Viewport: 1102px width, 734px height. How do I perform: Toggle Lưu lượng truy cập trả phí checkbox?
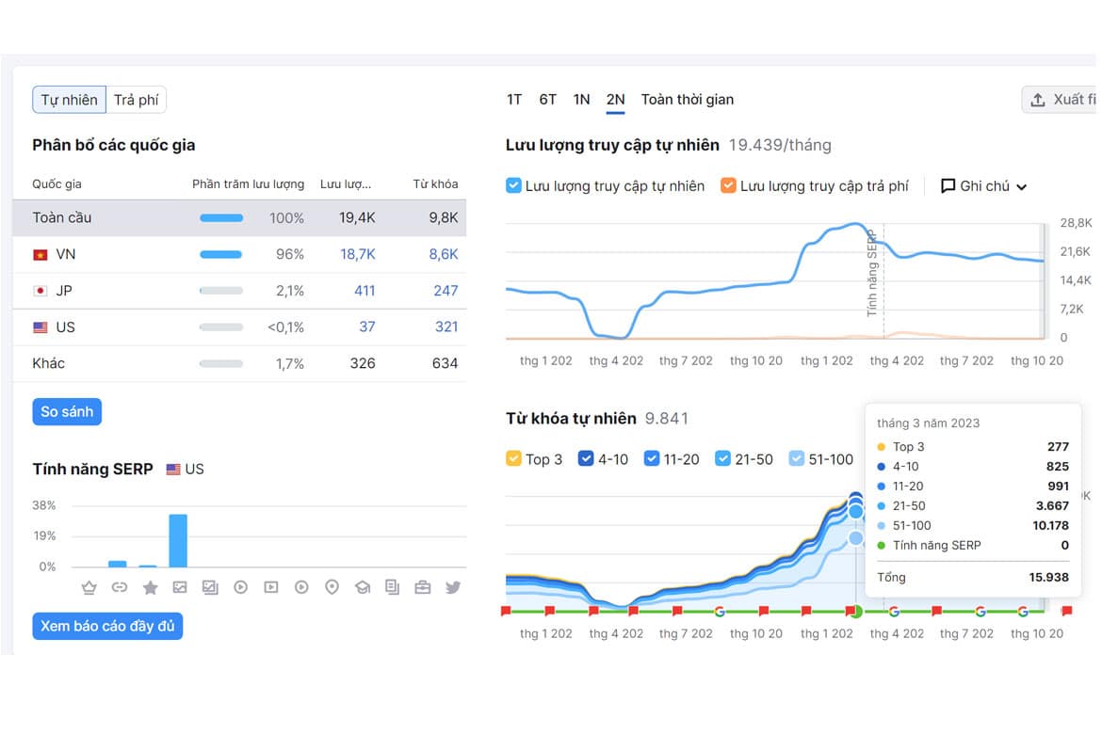tap(728, 185)
